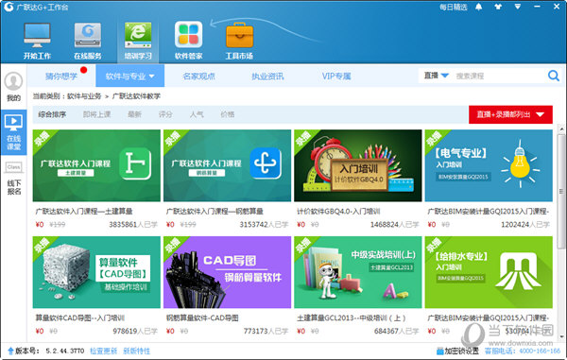Sort courses by 综合排序
Viewport: 567px width, 360px height.
point(52,114)
